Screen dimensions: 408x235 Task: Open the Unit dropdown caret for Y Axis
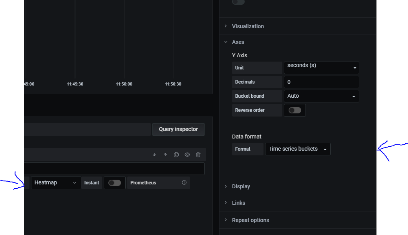(x=356, y=67)
